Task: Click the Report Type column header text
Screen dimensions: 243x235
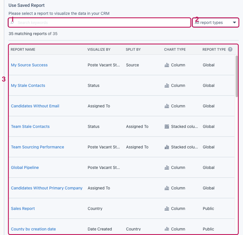Action: 214,49
